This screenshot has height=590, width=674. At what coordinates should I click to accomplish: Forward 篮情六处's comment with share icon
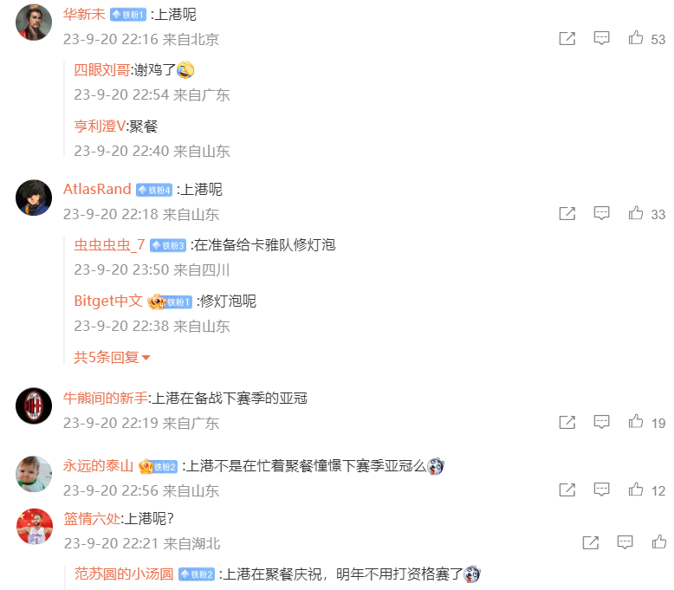coord(590,542)
